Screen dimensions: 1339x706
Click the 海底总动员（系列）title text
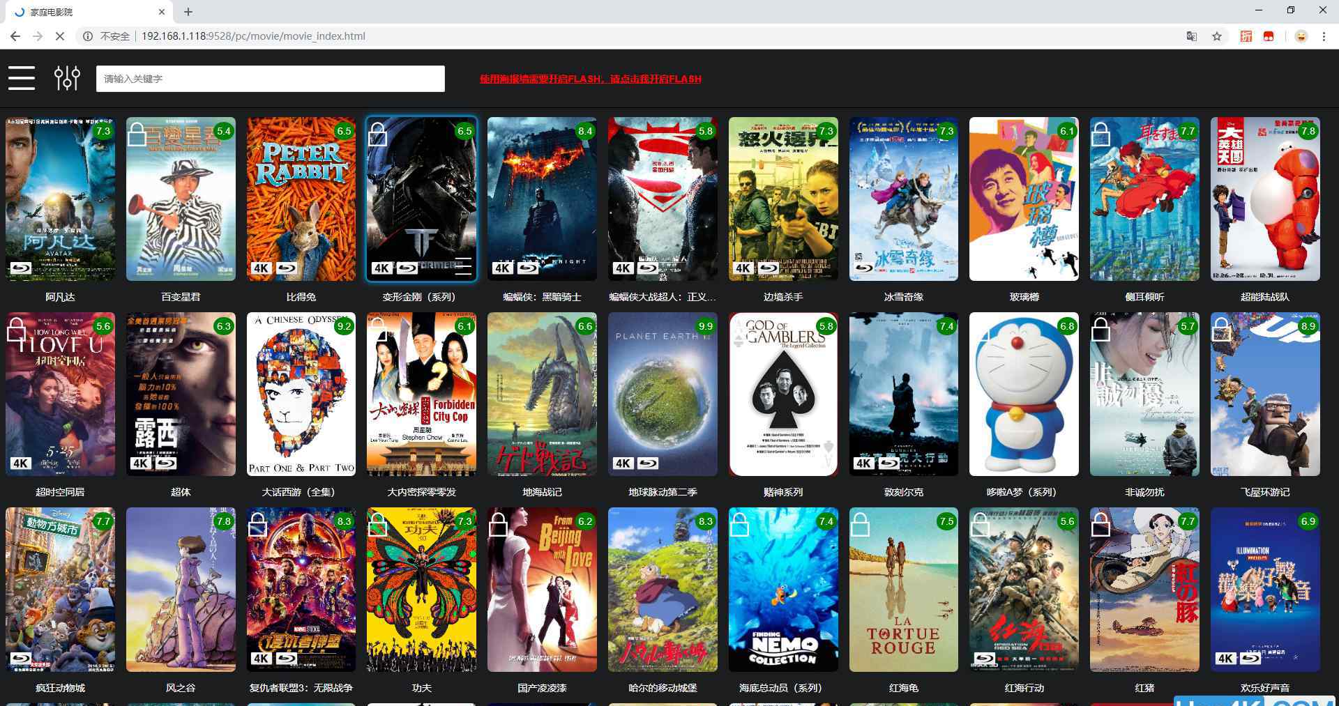[x=783, y=688]
